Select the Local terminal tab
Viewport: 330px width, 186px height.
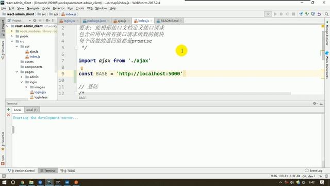coord(18,110)
